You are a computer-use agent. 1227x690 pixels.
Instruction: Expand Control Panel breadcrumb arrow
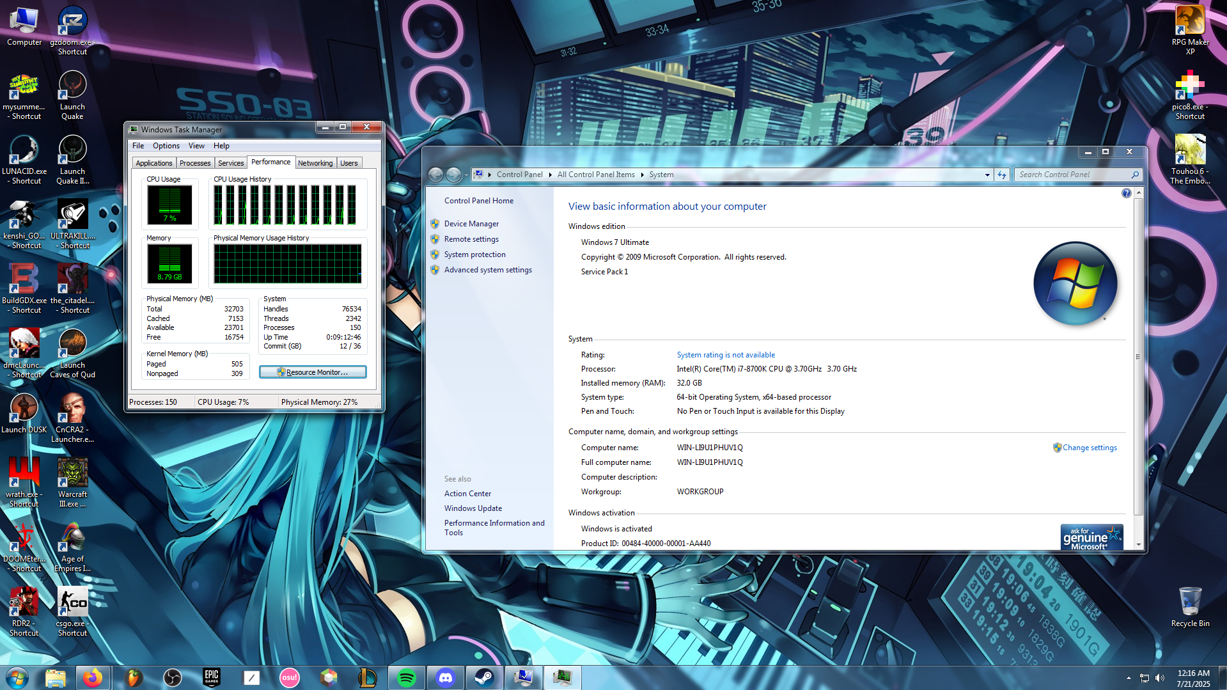click(550, 175)
